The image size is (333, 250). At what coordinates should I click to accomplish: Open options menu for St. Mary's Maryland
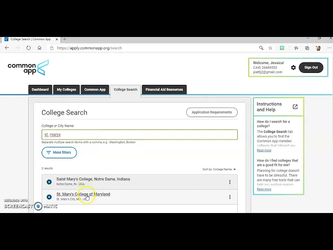pyautogui.click(x=230, y=197)
